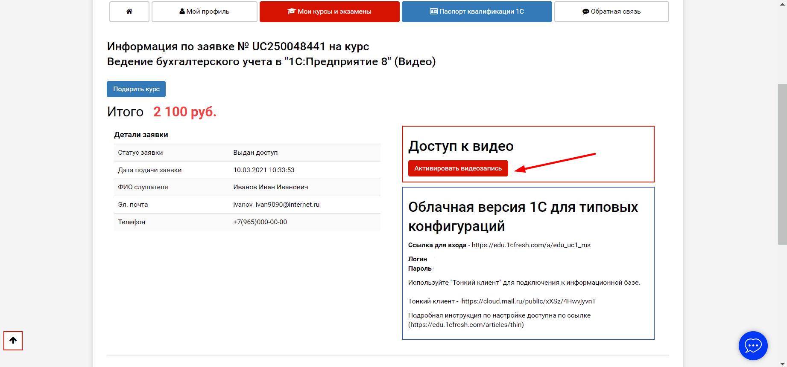787x367 pixels.
Task: Open Мой профиль with the user icon
Action: pos(204,12)
